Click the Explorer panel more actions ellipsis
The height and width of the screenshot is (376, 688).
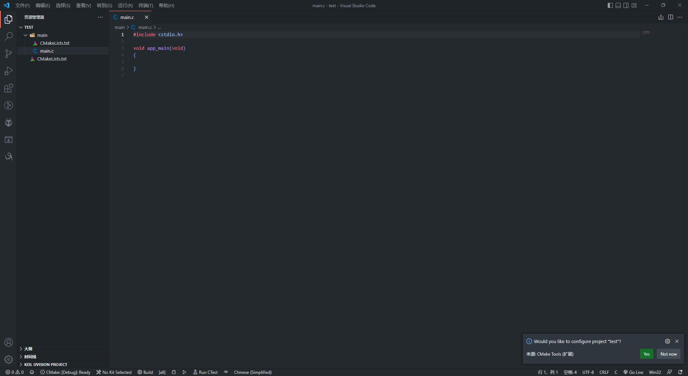pos(100,17)
